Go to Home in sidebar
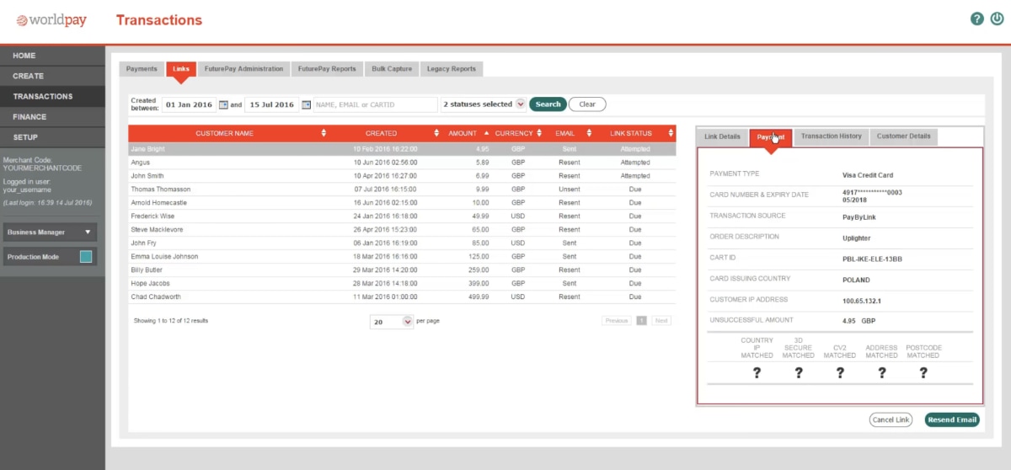 (52, 56)
